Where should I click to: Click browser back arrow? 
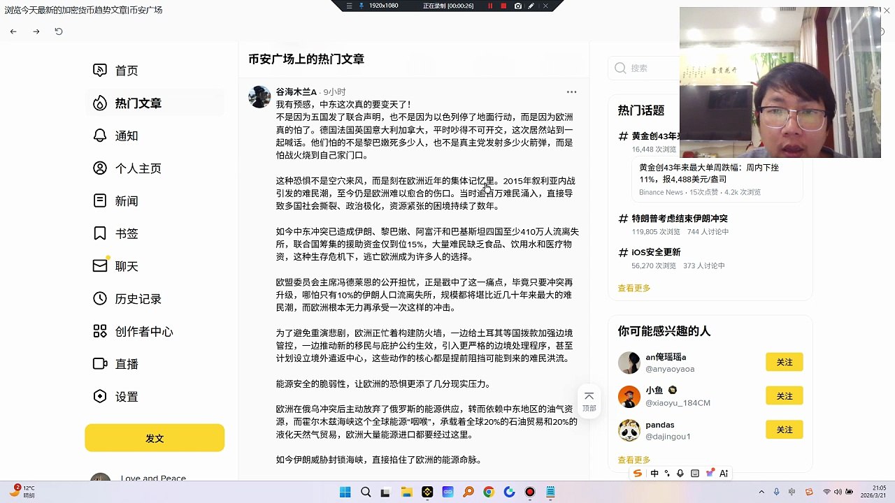(13, 31)
